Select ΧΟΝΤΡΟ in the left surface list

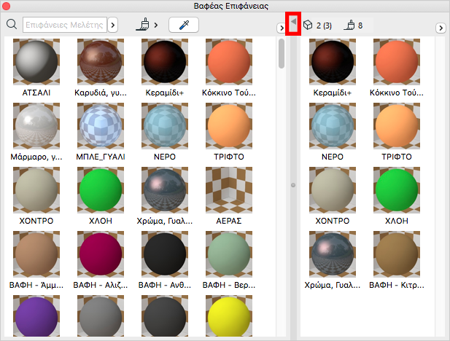[x=36, y=190]
